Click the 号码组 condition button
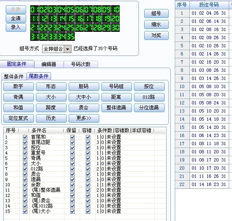The image size is (232, 221). click(x=116, y=86)
